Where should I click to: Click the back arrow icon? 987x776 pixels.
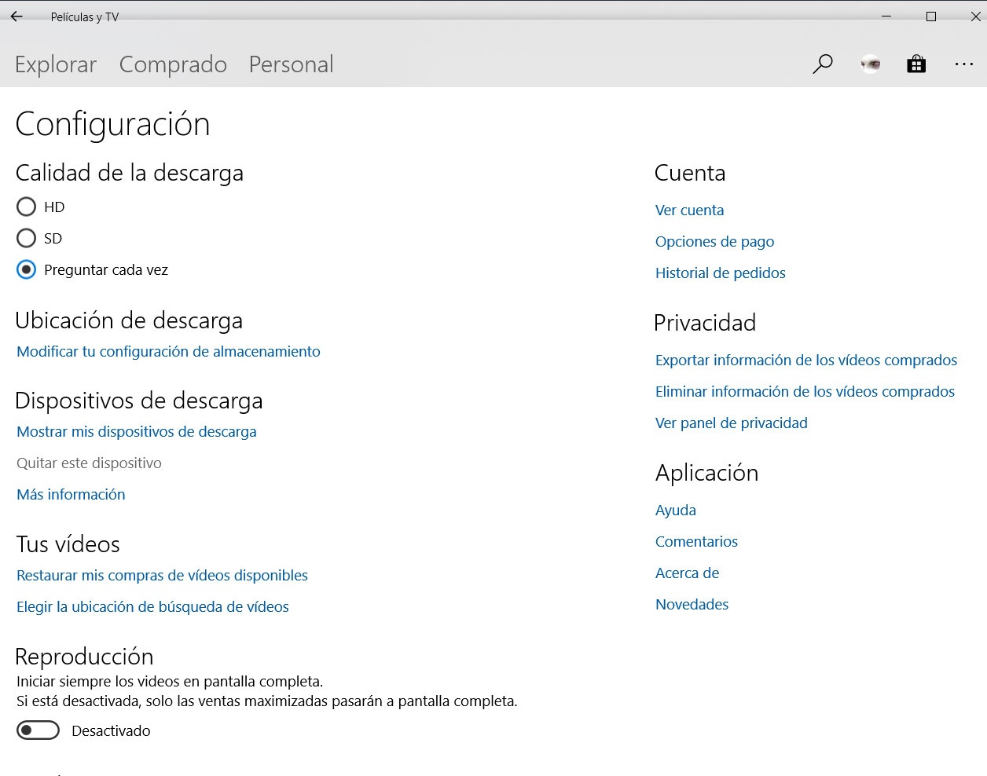point(17,16)
